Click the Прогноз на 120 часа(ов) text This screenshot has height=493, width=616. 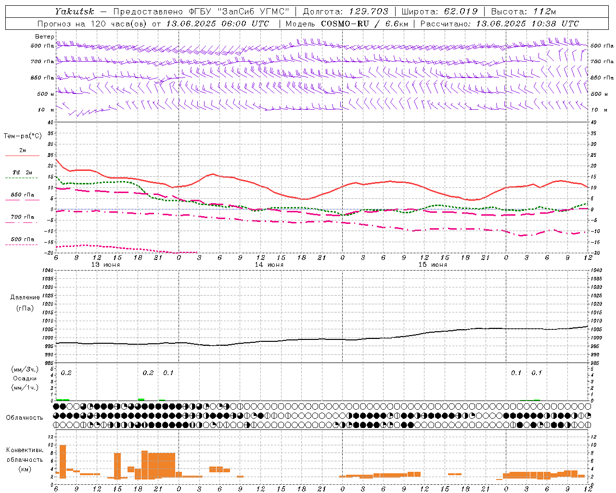[x=93, y=24]
